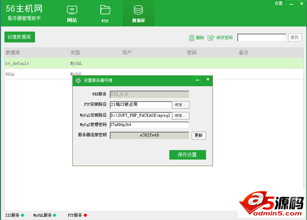
Task: Edit the FTP安装路径 input field
Action: pyautogui.click(x=141, y=105)
